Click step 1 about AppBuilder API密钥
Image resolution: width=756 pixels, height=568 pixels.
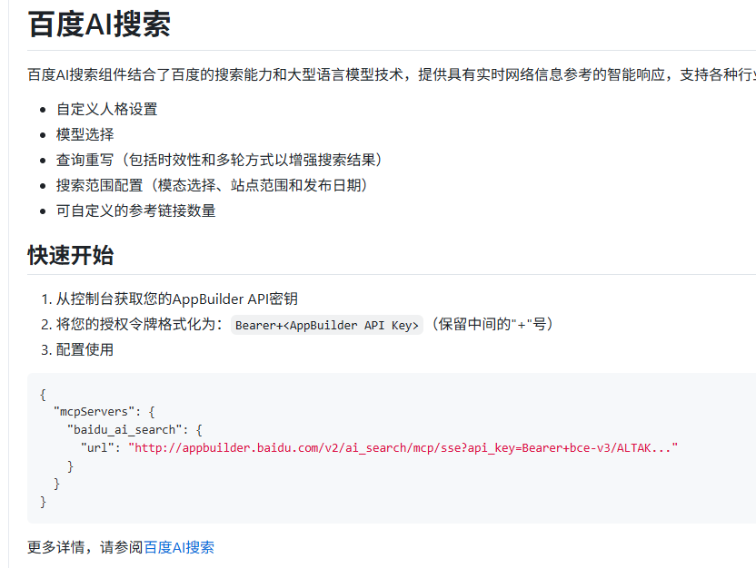(177, 299)
